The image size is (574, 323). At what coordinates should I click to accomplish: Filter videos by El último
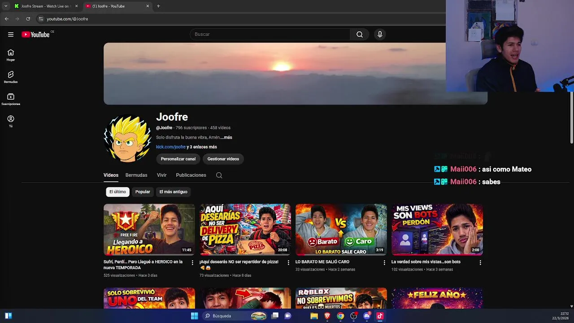pyautogui.click(x=117, y=192)
